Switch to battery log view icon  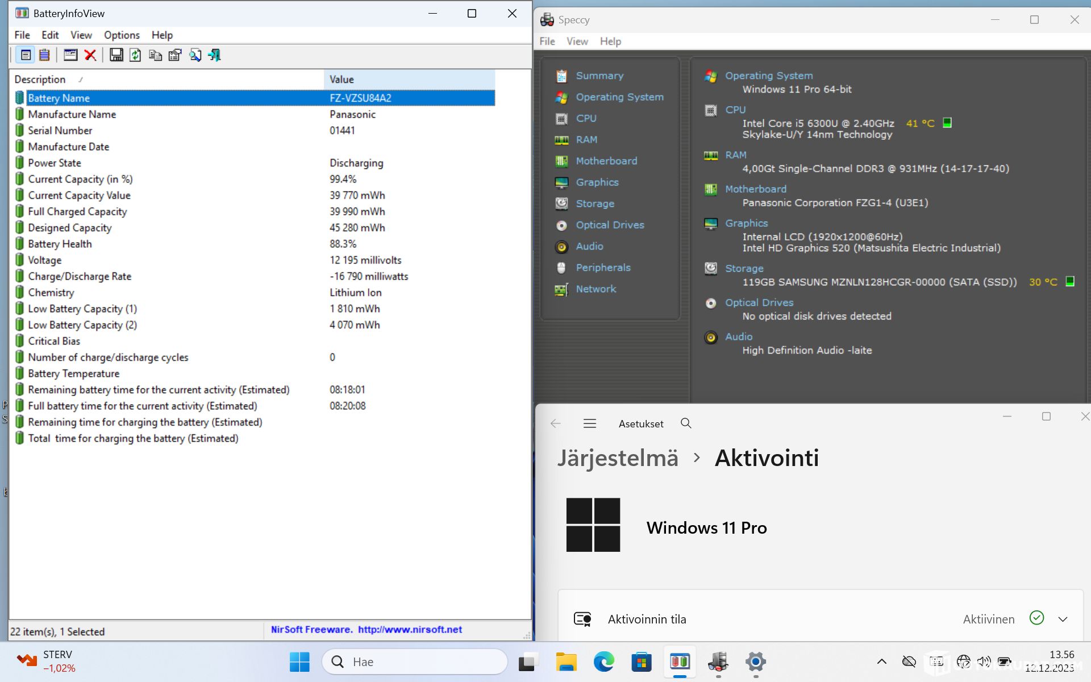[44, 55]
